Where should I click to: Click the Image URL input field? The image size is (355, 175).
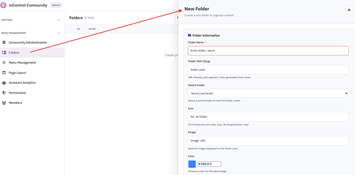(x=268, y=141)
